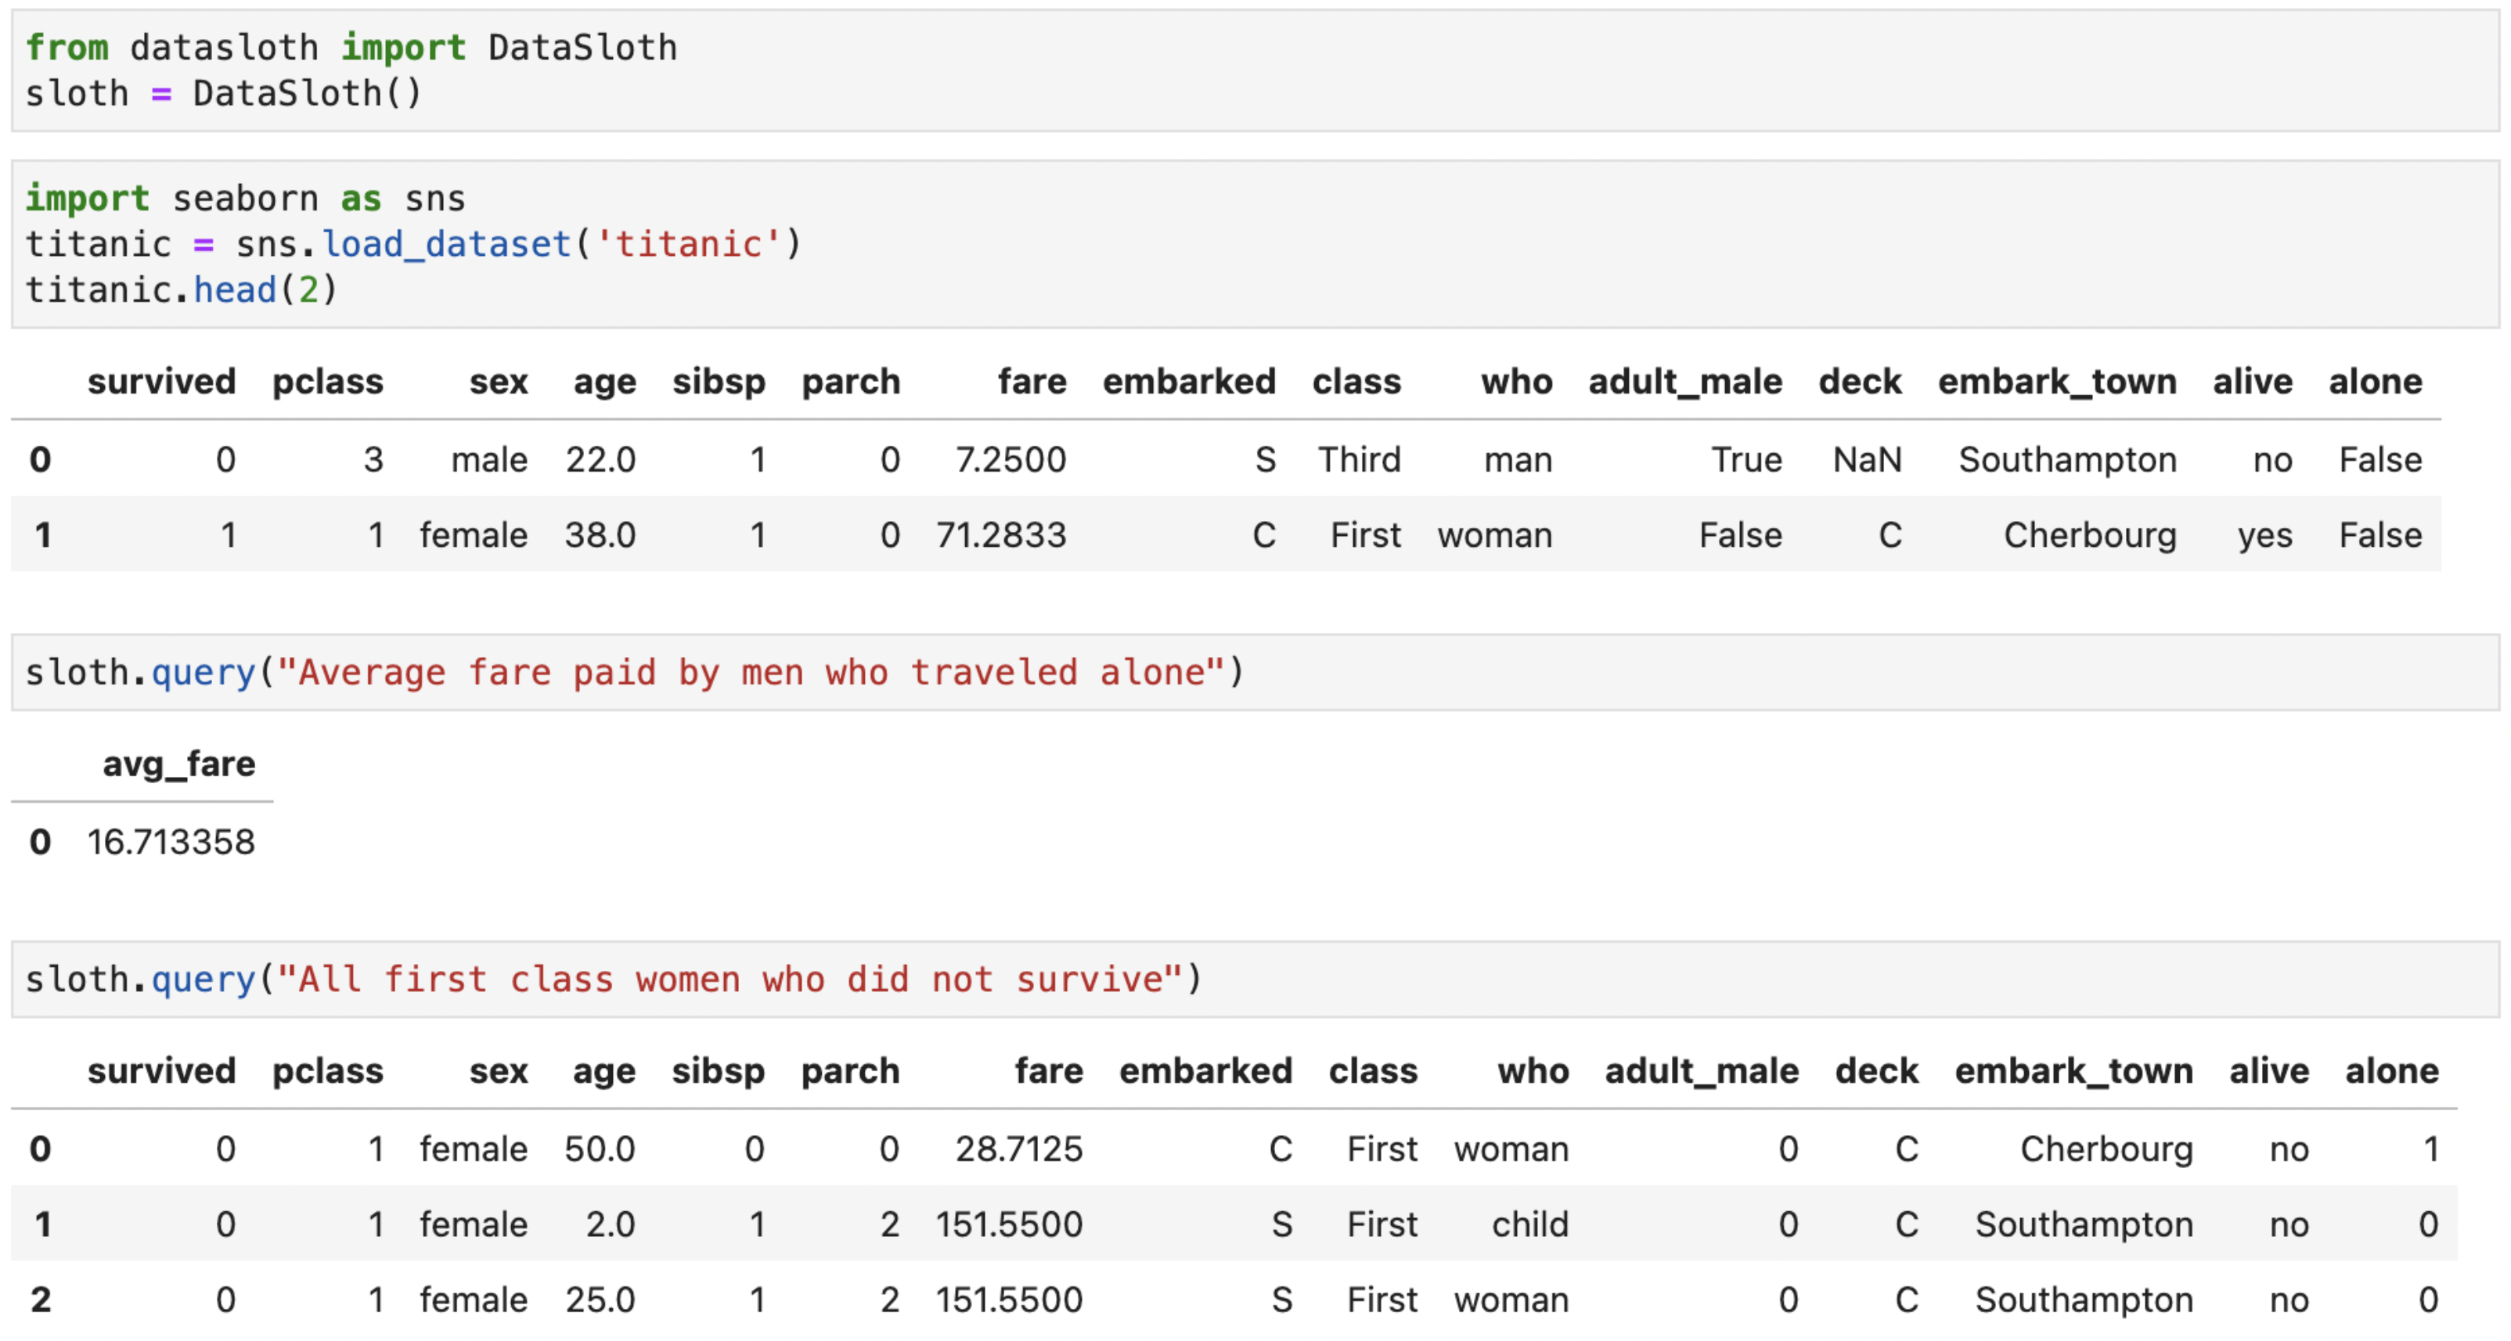Image resolution: width=2511 pixels, height=1341 pixels.
Task: Click the 'Southampton' cell in first table
Action: click(x=2067, y=459)
